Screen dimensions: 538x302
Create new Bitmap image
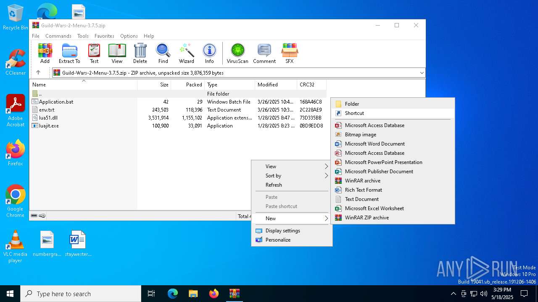393,135
